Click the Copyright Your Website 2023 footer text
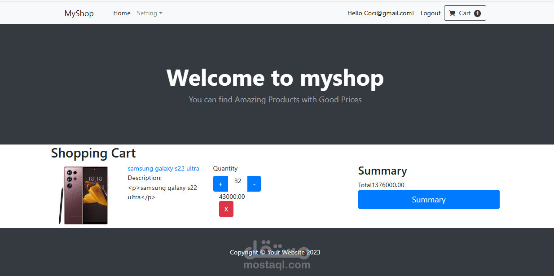The width and height of the screenshot is (554, 276). (275, 252)
